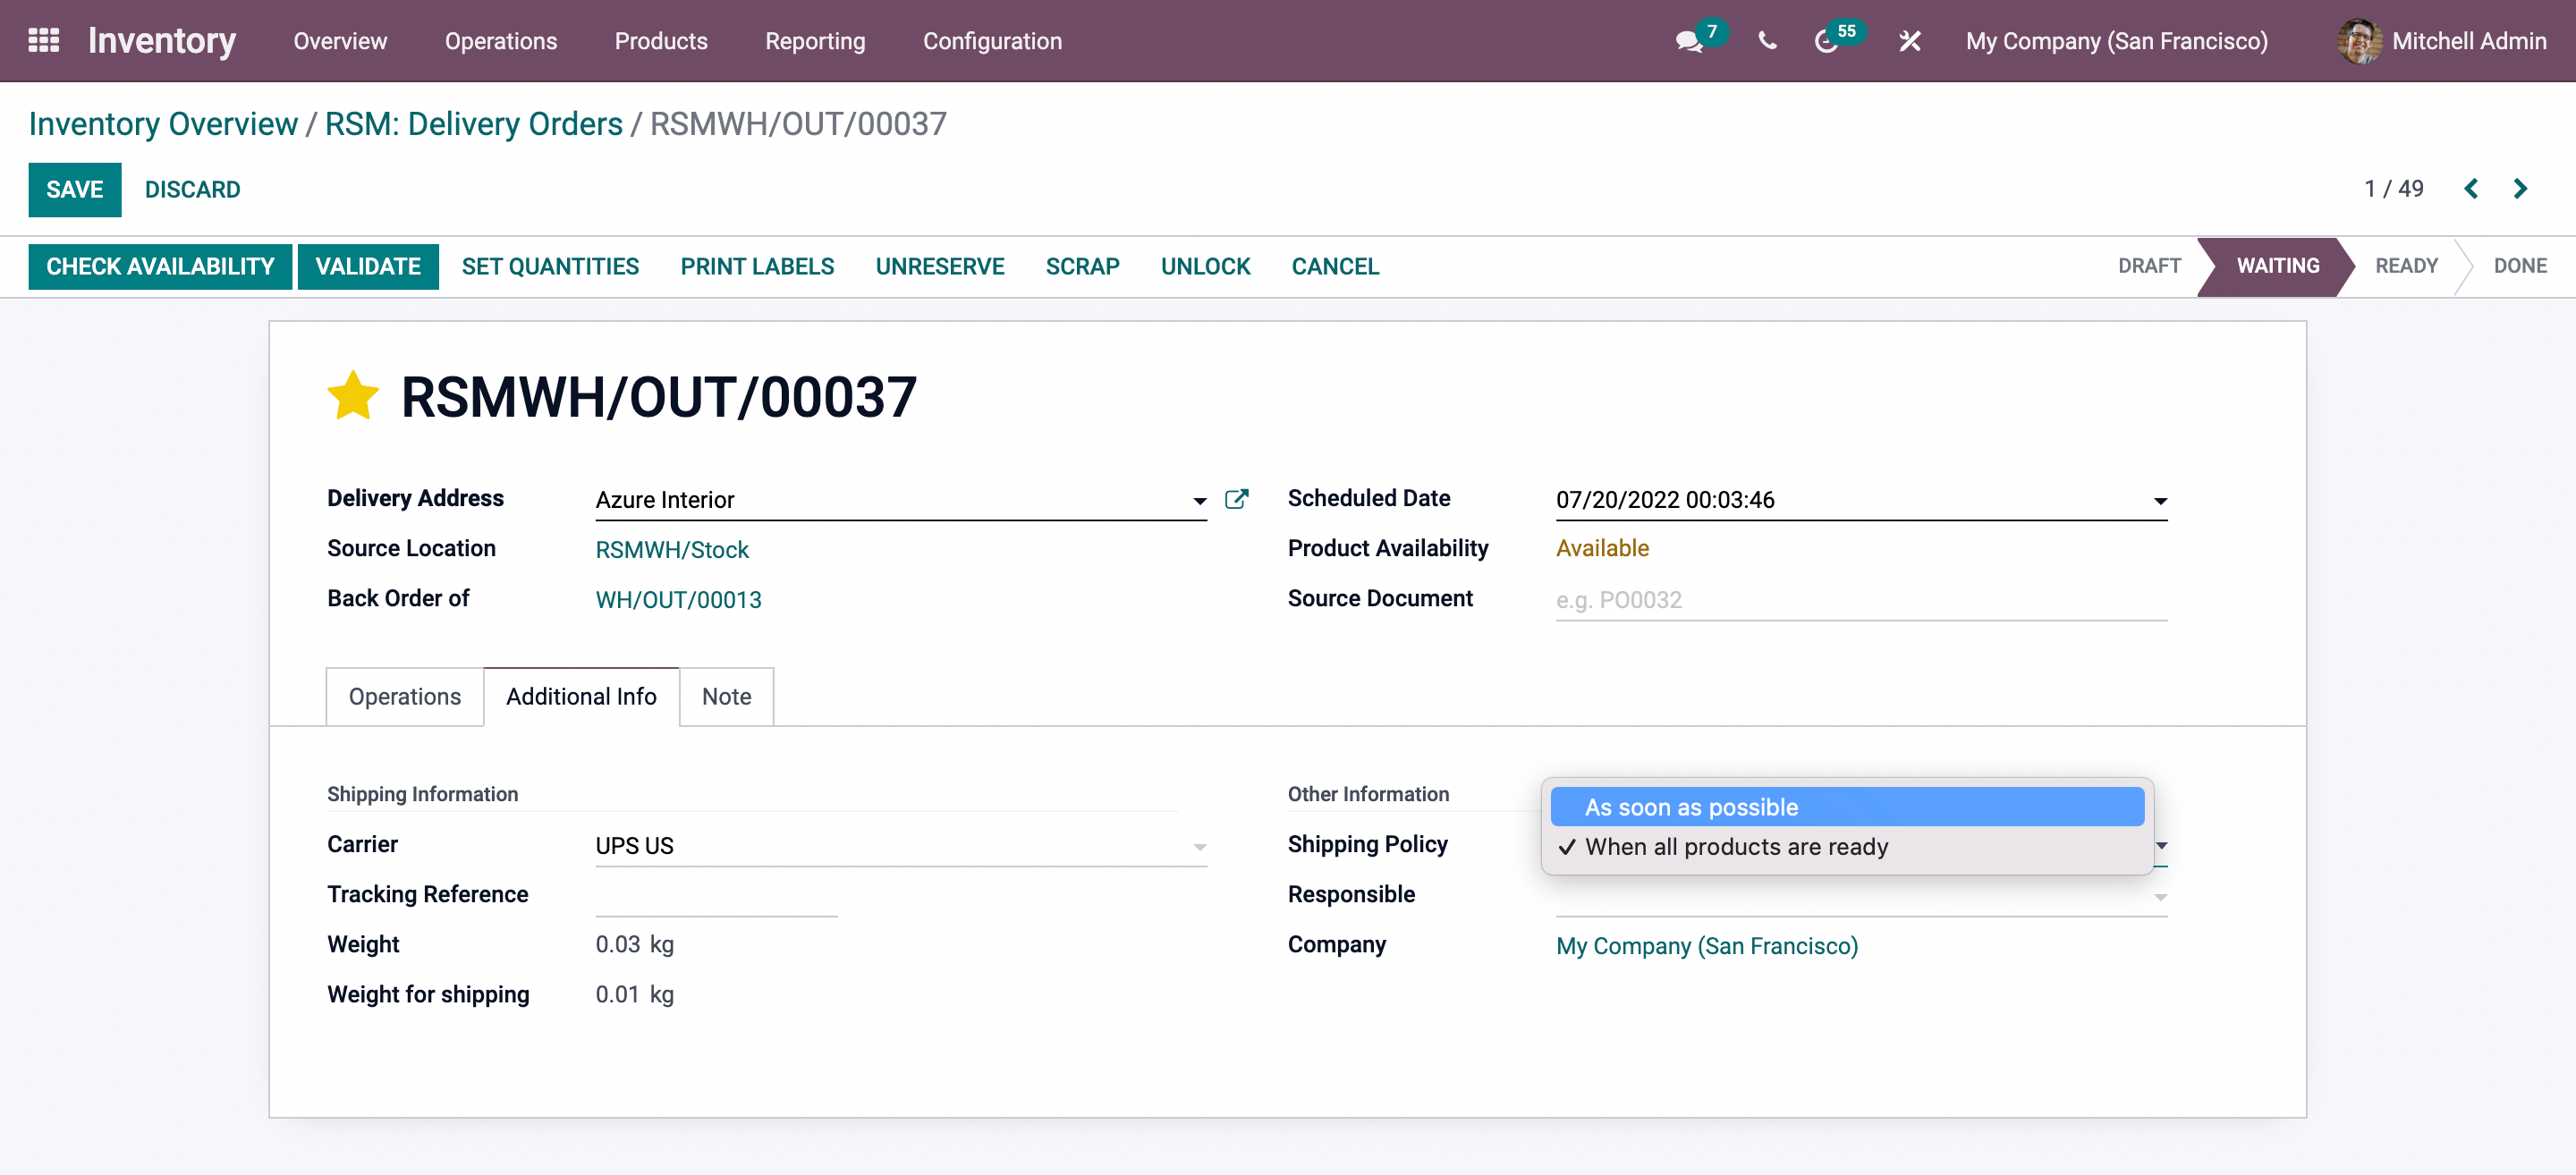Viewport: 2576px width, 1175px height.
Task: Open the apps grid menu icon
Action: pyautogui.click(x=43, y=41)
